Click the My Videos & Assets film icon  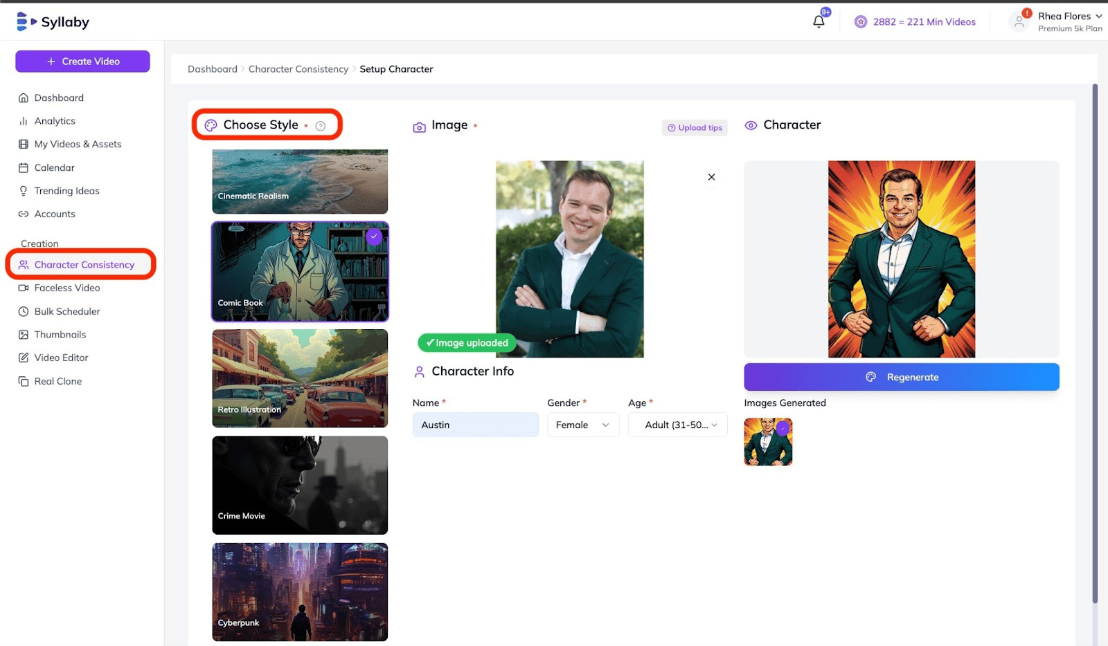[x=24, y=145]
